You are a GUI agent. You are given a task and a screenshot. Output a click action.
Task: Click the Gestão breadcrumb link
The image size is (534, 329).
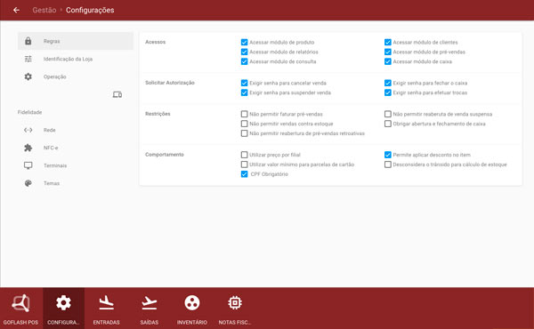[x=44, y=10]
